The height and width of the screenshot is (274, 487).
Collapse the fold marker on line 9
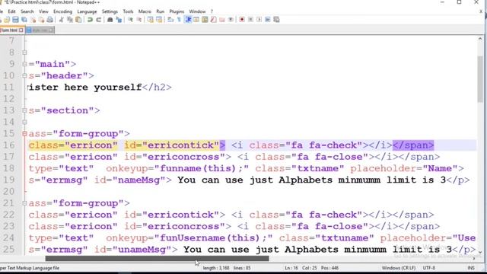coord(24,64)
